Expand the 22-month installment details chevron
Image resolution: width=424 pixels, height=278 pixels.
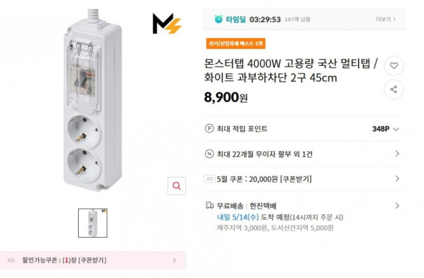pyautogui.click(x=397, y=154)
